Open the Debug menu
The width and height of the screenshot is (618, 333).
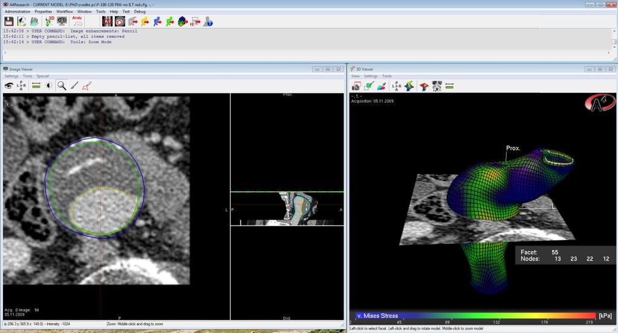pos(140,11)
